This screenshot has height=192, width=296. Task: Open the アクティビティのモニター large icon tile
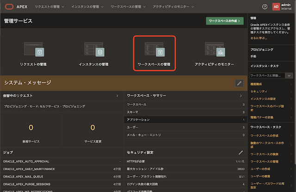pyautogui.click(x=214, y=54)
